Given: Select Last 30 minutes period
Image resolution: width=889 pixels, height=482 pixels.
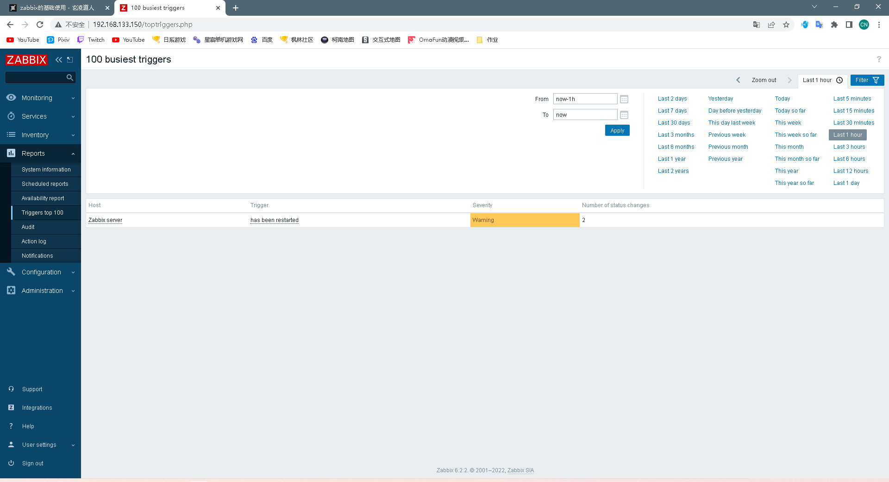Looking at the screenshot, I should click(854, 123).
